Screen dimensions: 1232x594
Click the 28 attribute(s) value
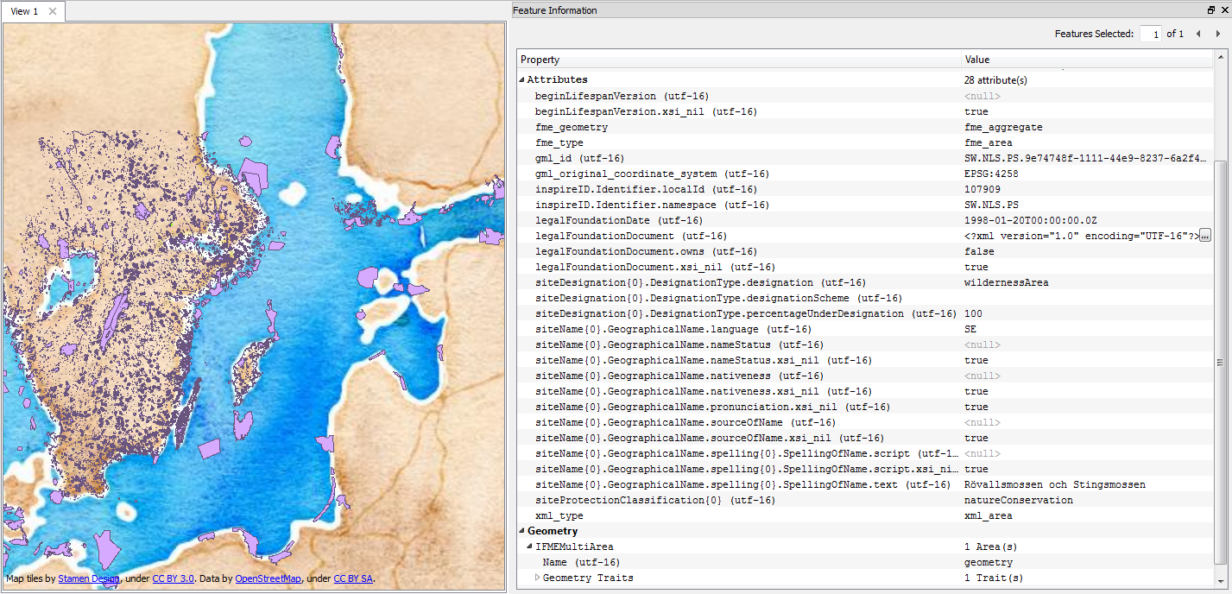coord(995,80)
